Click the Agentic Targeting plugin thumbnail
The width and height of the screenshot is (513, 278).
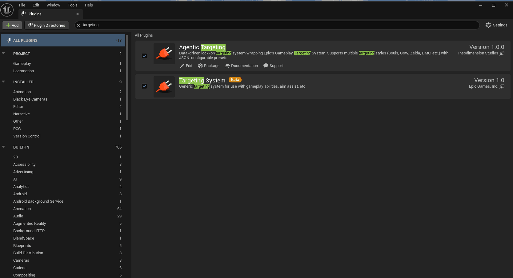(164, 54)
